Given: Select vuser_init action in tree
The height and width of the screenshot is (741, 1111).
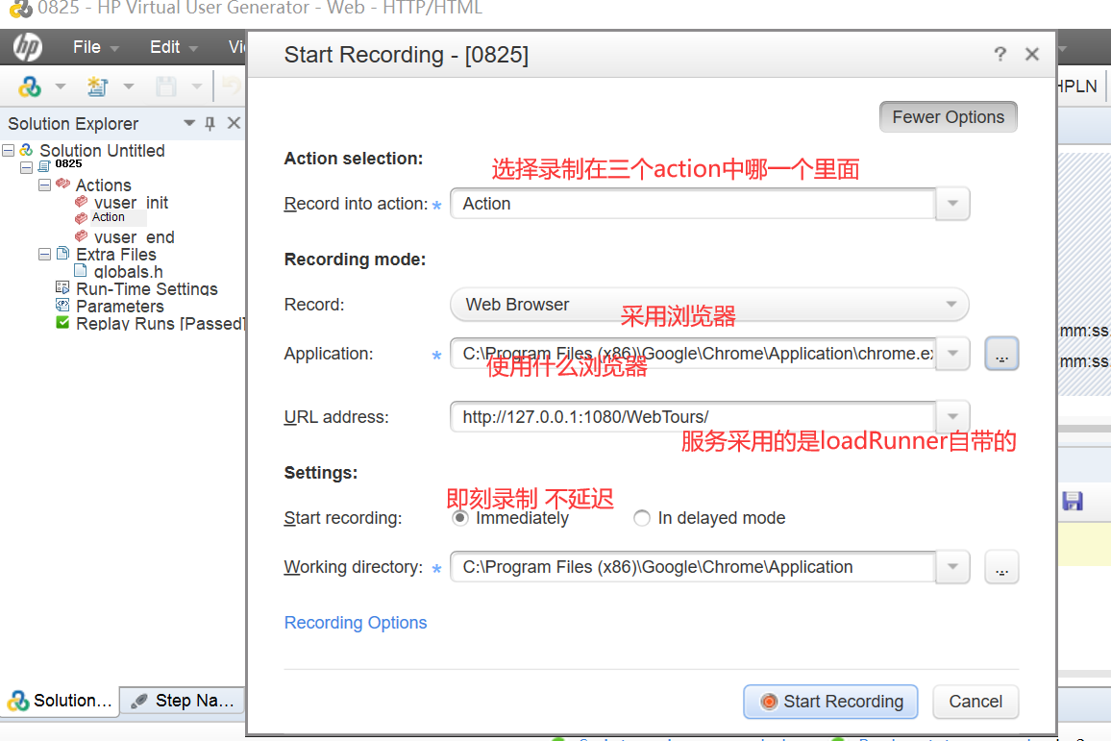Looking at the screenshot, I should [x=131, y=203].
